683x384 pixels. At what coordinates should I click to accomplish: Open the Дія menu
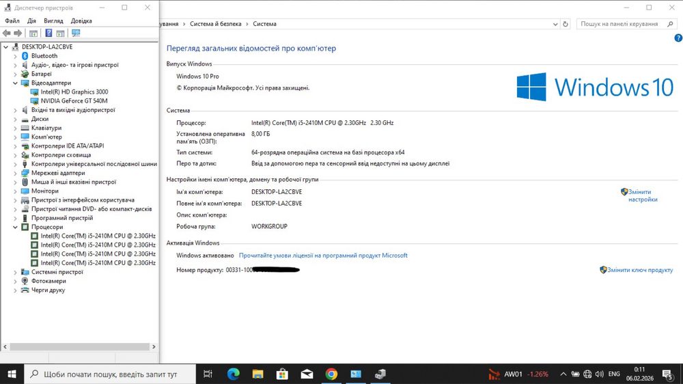point(31,20)
